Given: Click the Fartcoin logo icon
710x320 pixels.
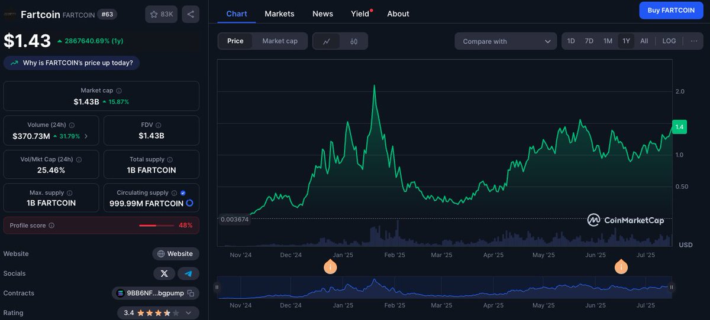Looking at the screenshot, I should 10,14.
